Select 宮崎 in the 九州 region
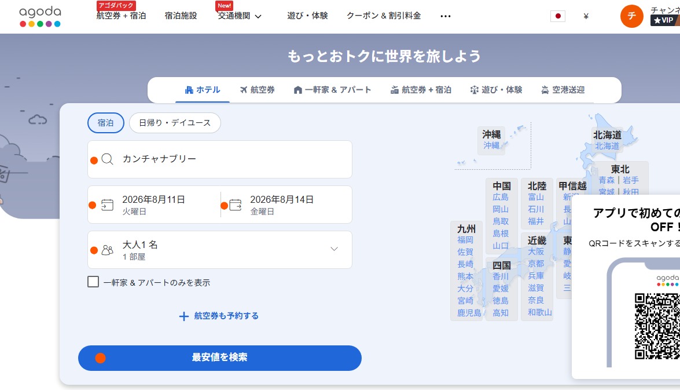680x390 pixels. [x=465, y=301]
